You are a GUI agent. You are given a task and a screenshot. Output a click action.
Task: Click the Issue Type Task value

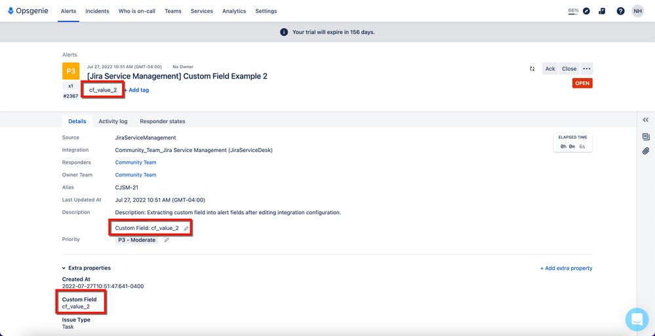pyautogui.click(x=68, y=327)
